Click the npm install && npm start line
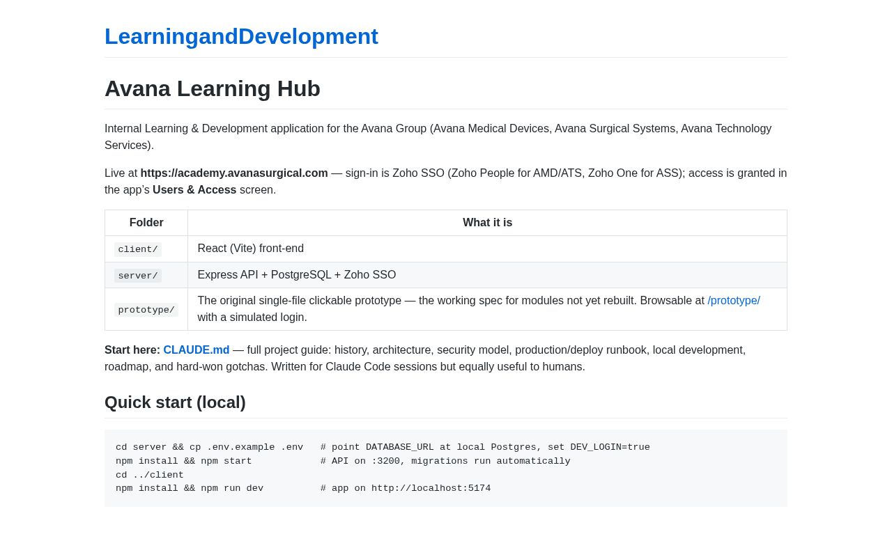This screenshot has height=557, width=892. 343,461
